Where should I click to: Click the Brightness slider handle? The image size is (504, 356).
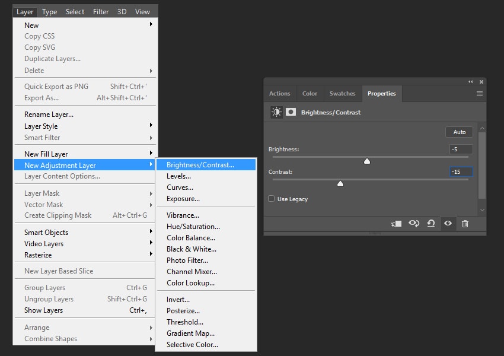click(367, 161)
